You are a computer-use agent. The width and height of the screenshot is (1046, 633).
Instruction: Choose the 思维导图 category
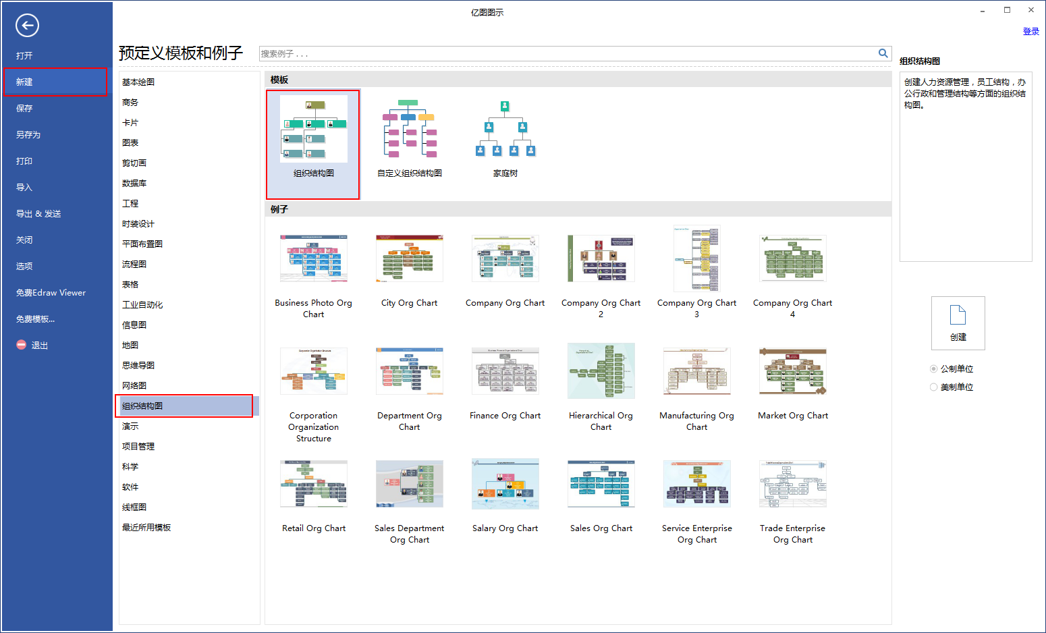(x=138, y=365)
